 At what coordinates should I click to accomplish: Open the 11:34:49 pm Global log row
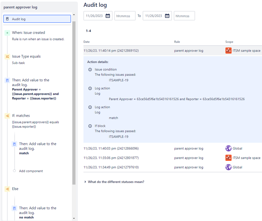point(173,167)
